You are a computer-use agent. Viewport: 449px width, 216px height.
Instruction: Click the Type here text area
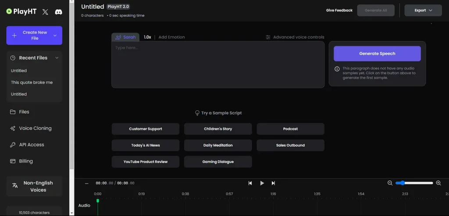pyautogui.click(x=217, y=65)
